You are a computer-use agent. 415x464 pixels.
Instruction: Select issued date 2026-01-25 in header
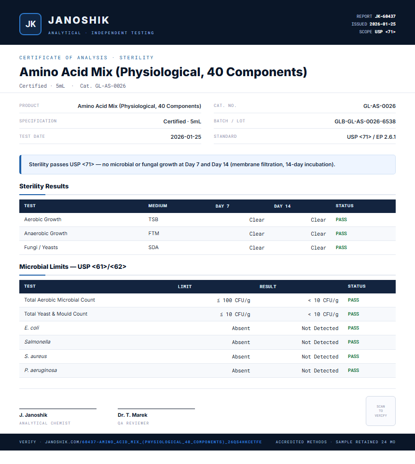point(382,24)
